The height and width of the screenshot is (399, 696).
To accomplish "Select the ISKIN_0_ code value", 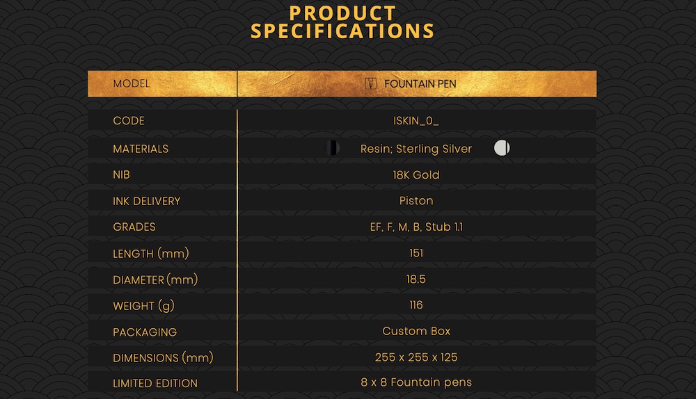I will [x=416, y=120].
